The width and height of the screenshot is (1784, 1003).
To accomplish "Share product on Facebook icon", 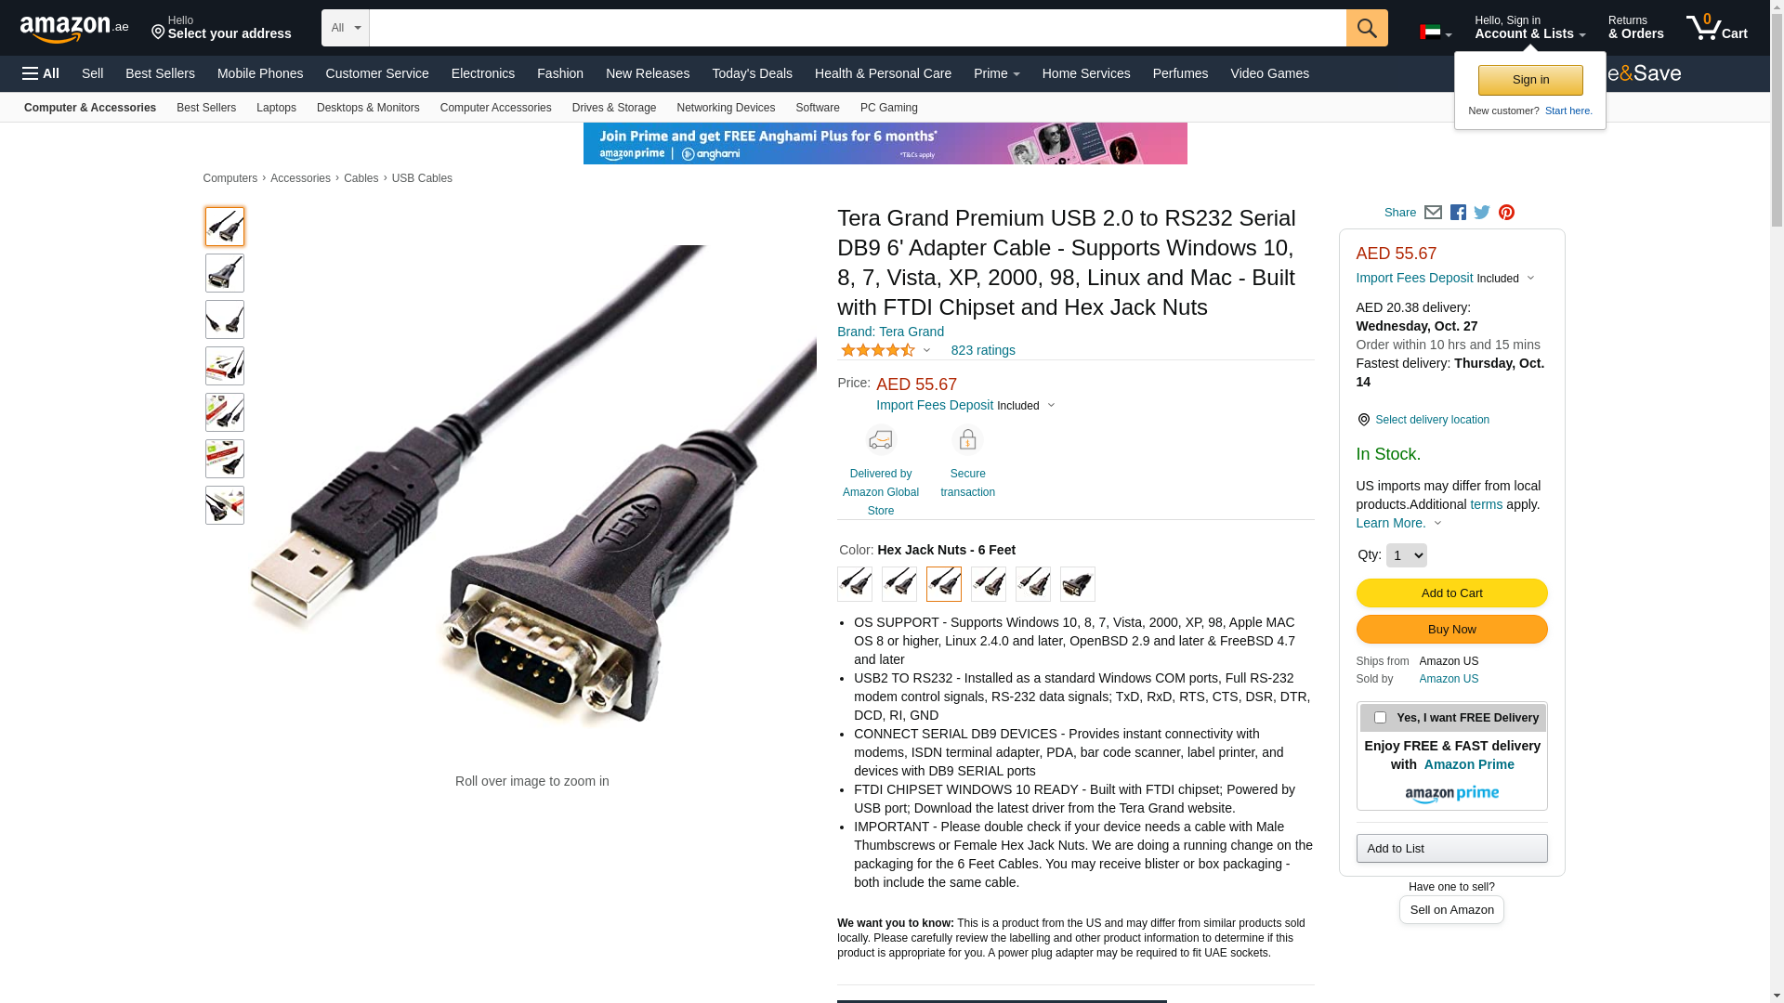I will (1458, 213).
